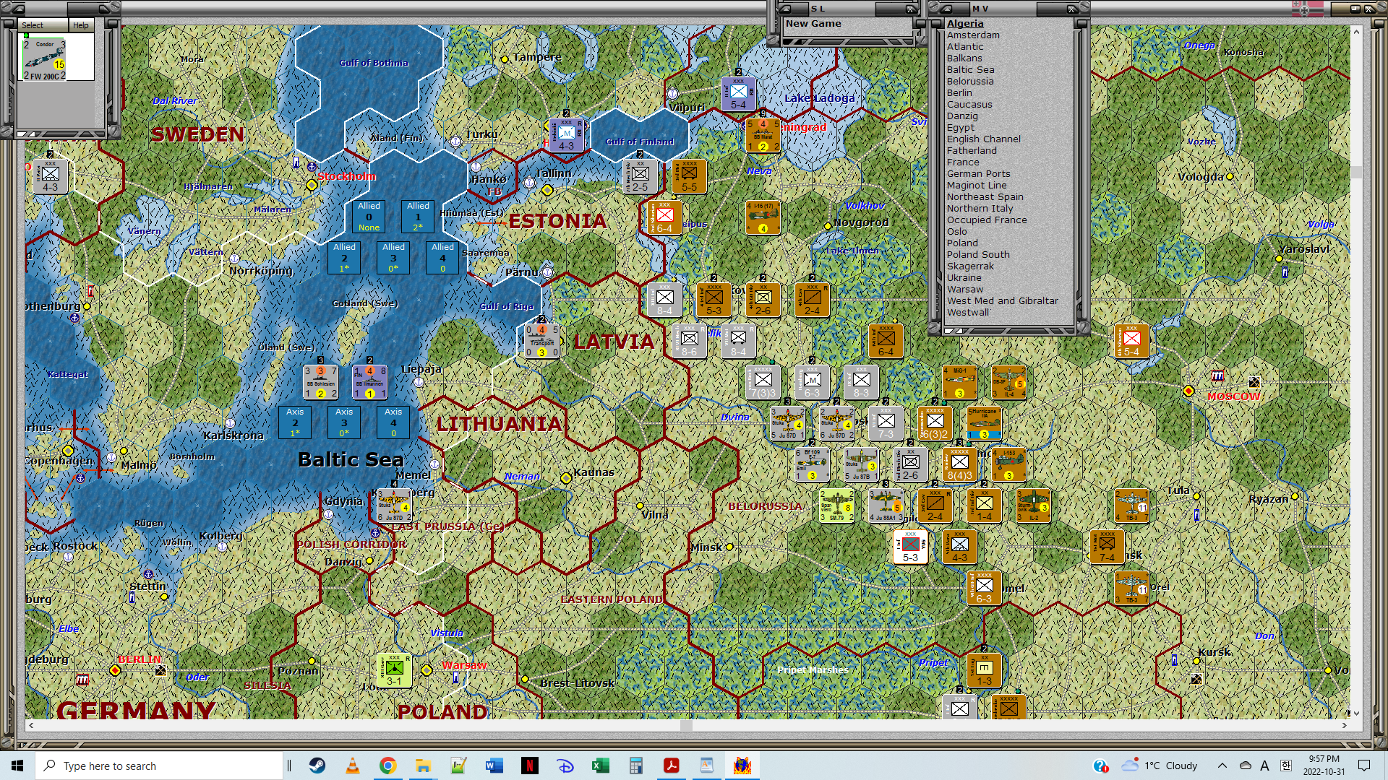The height and width of the screenshot is (780, 1388).
Task: Click the map horizontal scrollbar right arrow
Action: 1345,725
